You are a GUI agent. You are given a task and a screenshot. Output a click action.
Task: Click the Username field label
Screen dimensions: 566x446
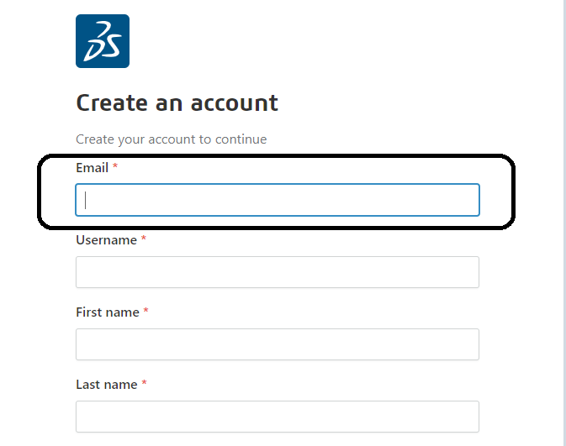pyautogui.click(x=106, y=240)
